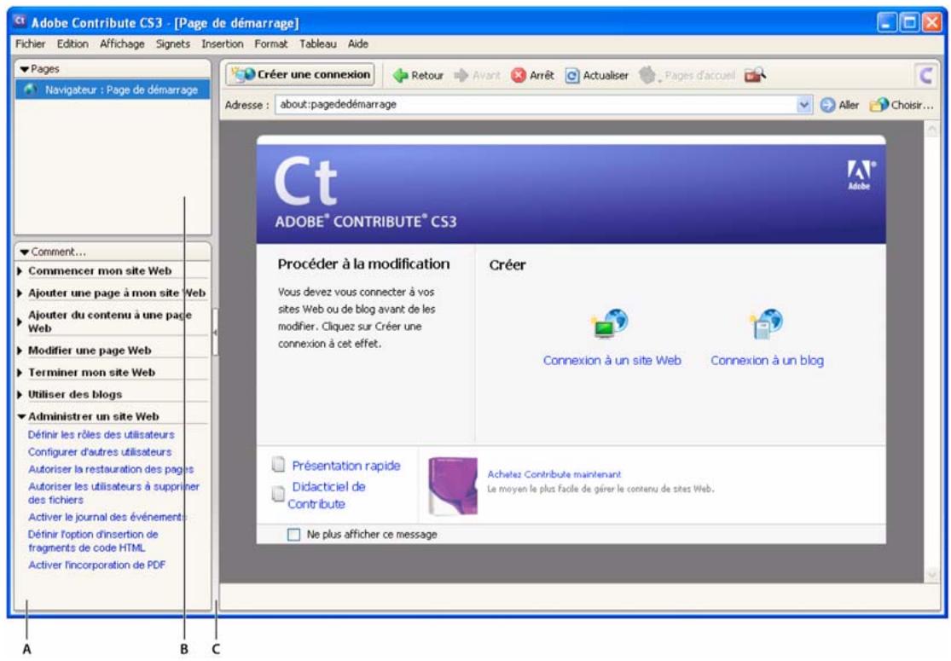The width and height of the screenshot is (951, 661).
Task: Click Définir l'option d'insertion de fragments link
Action: click(93, 541)
